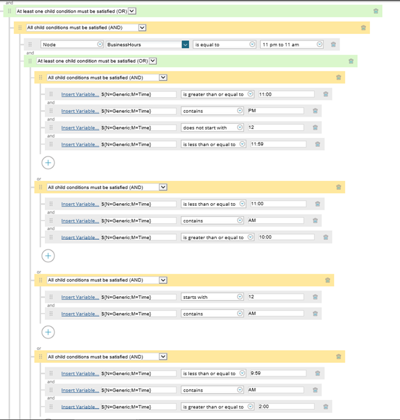Delete condition with value 11:00 greater than or equal
The width and height of the screenshot is (400, 420).
click(326, 94)
